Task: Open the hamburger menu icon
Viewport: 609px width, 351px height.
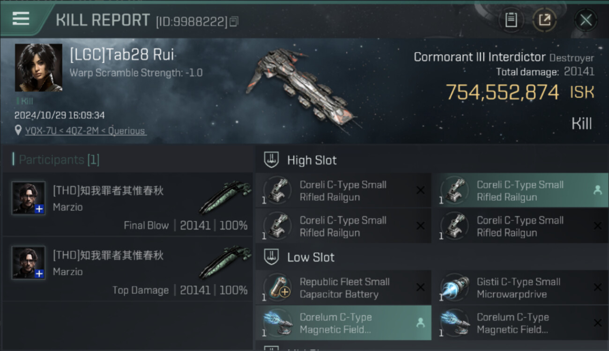Action: pos(21,19)
